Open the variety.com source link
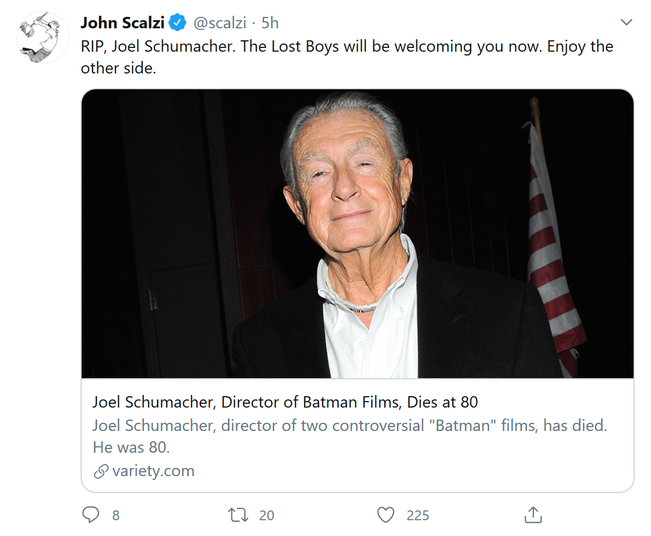Viewport: 651px width, 536px height. click(x=153, y=471)
